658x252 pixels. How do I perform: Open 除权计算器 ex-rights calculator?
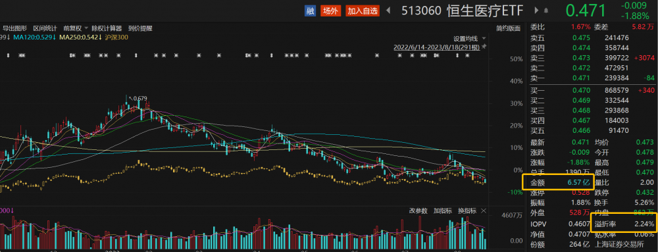(107, 28)
